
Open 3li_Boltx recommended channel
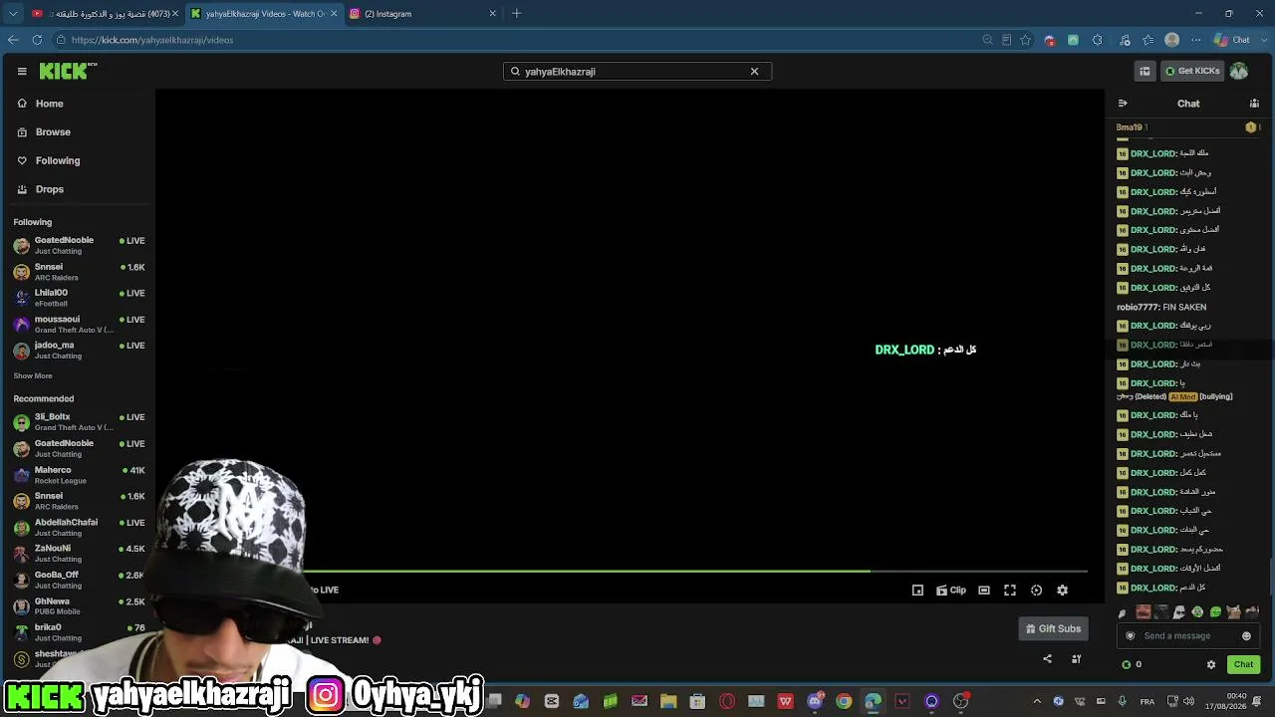coord(79,422)
